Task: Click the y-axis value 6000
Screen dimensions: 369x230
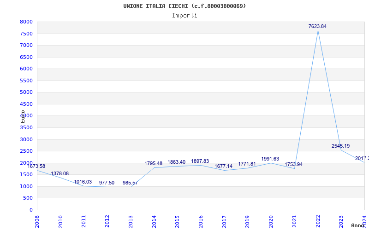Action: tap(26, 69)
